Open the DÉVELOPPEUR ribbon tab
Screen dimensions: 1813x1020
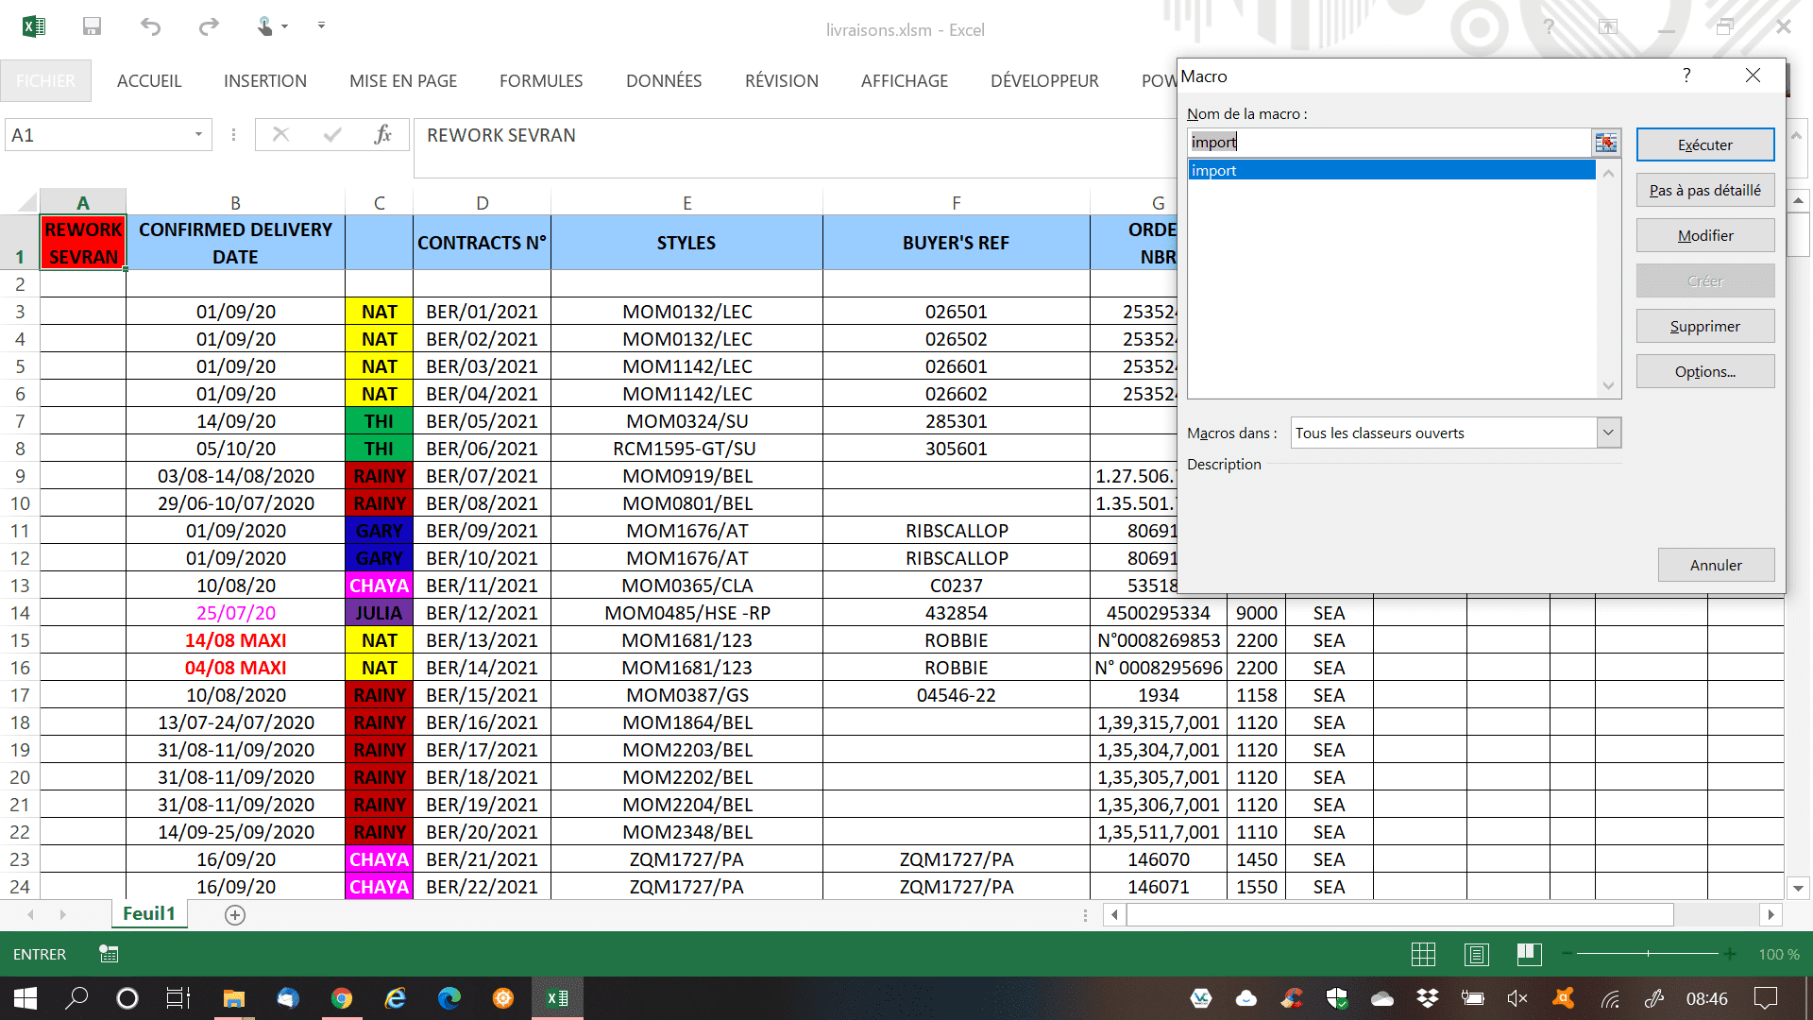pyautogui.click(x=1044, y=81)
